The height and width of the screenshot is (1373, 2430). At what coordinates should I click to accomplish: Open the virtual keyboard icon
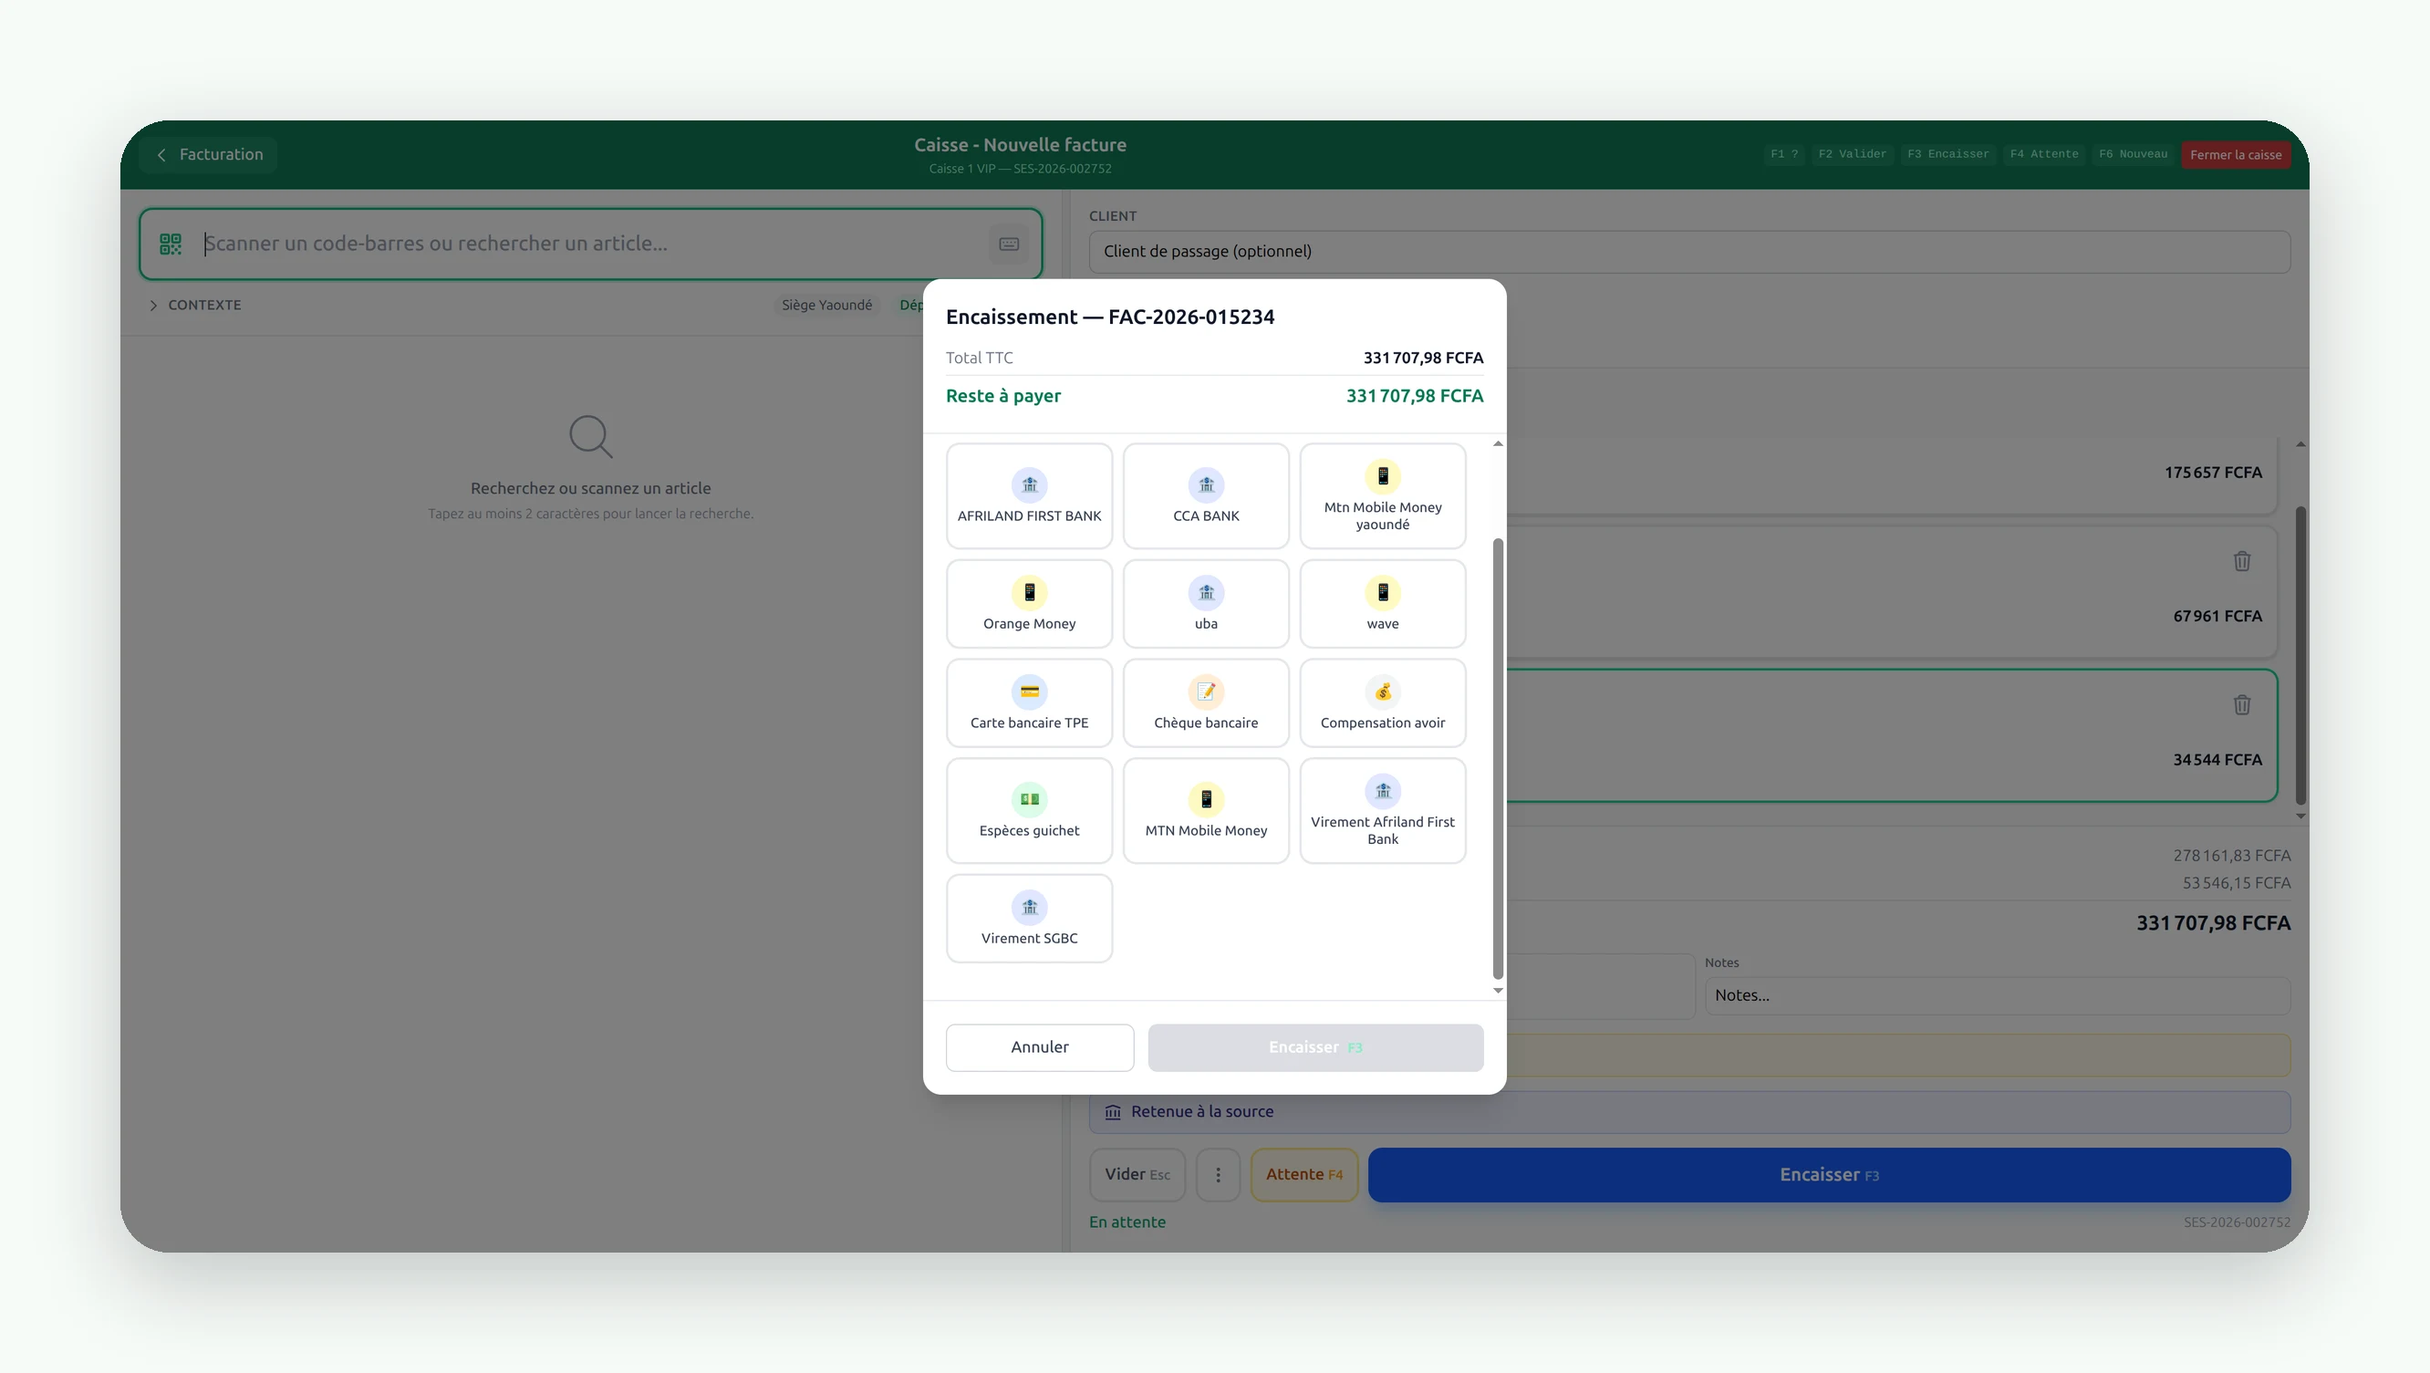[1009, 244]
